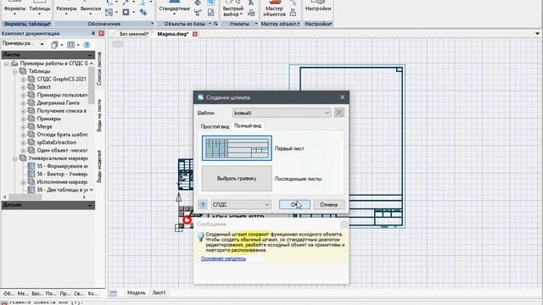Expand the Обозначения panel arrow

[x=152, y=24]
